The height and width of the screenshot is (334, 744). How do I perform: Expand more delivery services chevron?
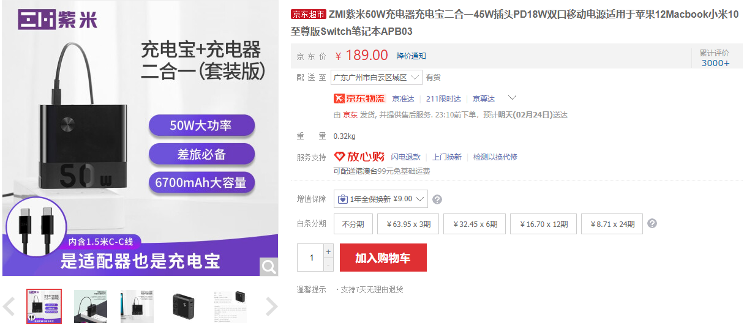click(x=513, y=98)
